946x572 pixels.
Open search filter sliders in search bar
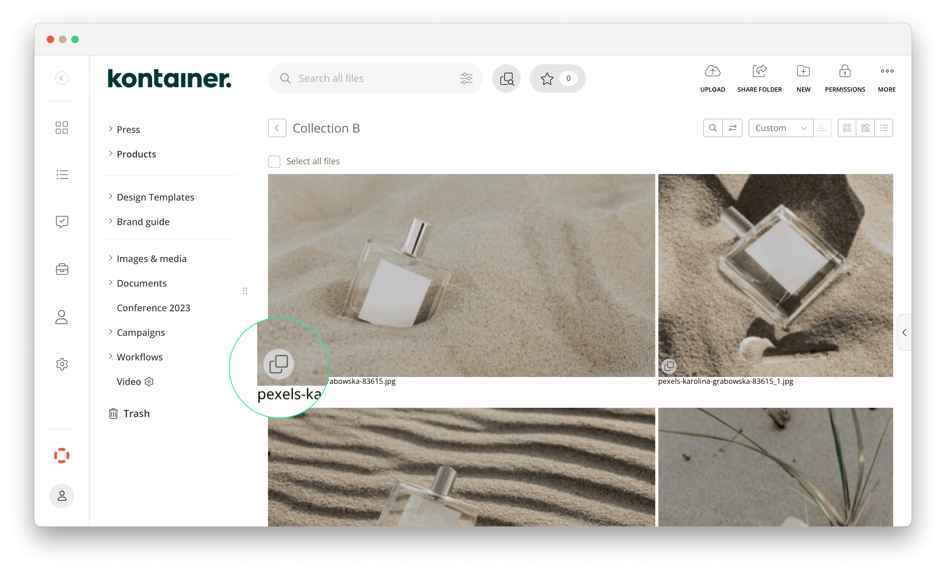(466, 79)
